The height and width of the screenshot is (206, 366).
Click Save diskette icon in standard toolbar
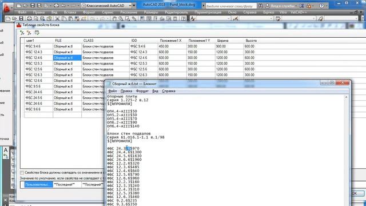coord(21,18)
